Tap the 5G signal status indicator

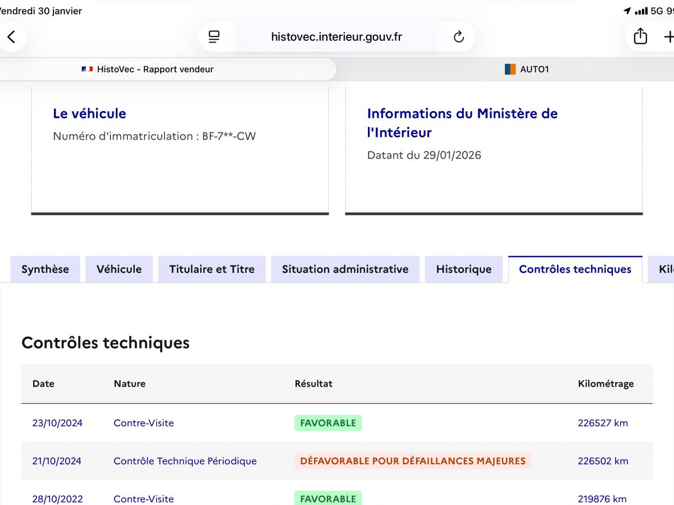657,11
